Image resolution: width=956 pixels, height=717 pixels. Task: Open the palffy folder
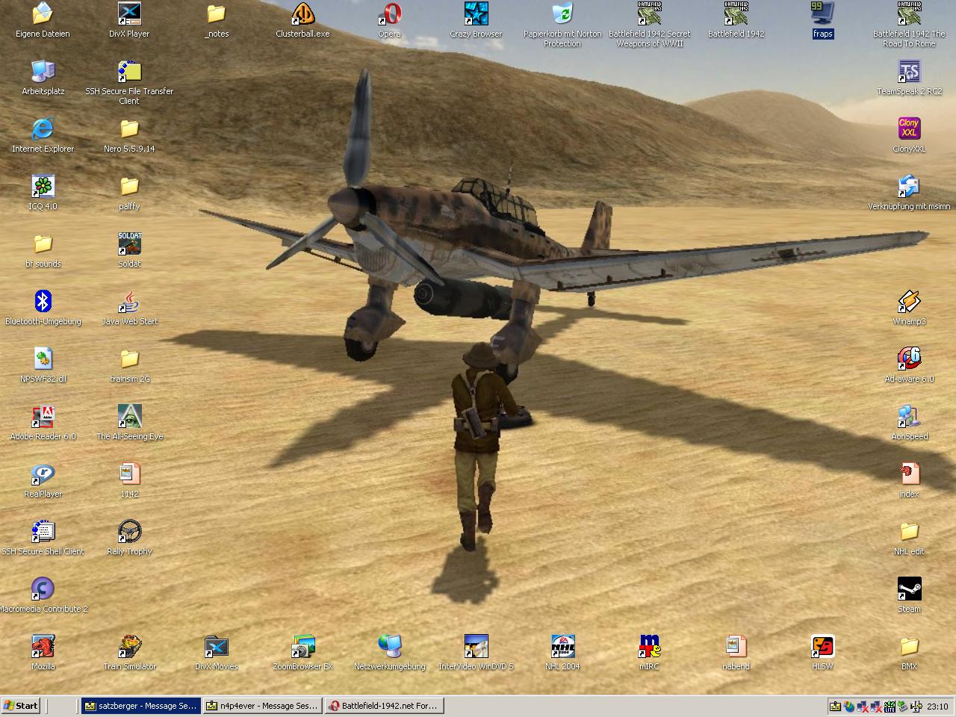(x=129, y=193)
